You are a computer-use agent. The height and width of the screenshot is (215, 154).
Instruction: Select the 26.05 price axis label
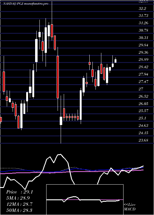[x=144, y=104]
